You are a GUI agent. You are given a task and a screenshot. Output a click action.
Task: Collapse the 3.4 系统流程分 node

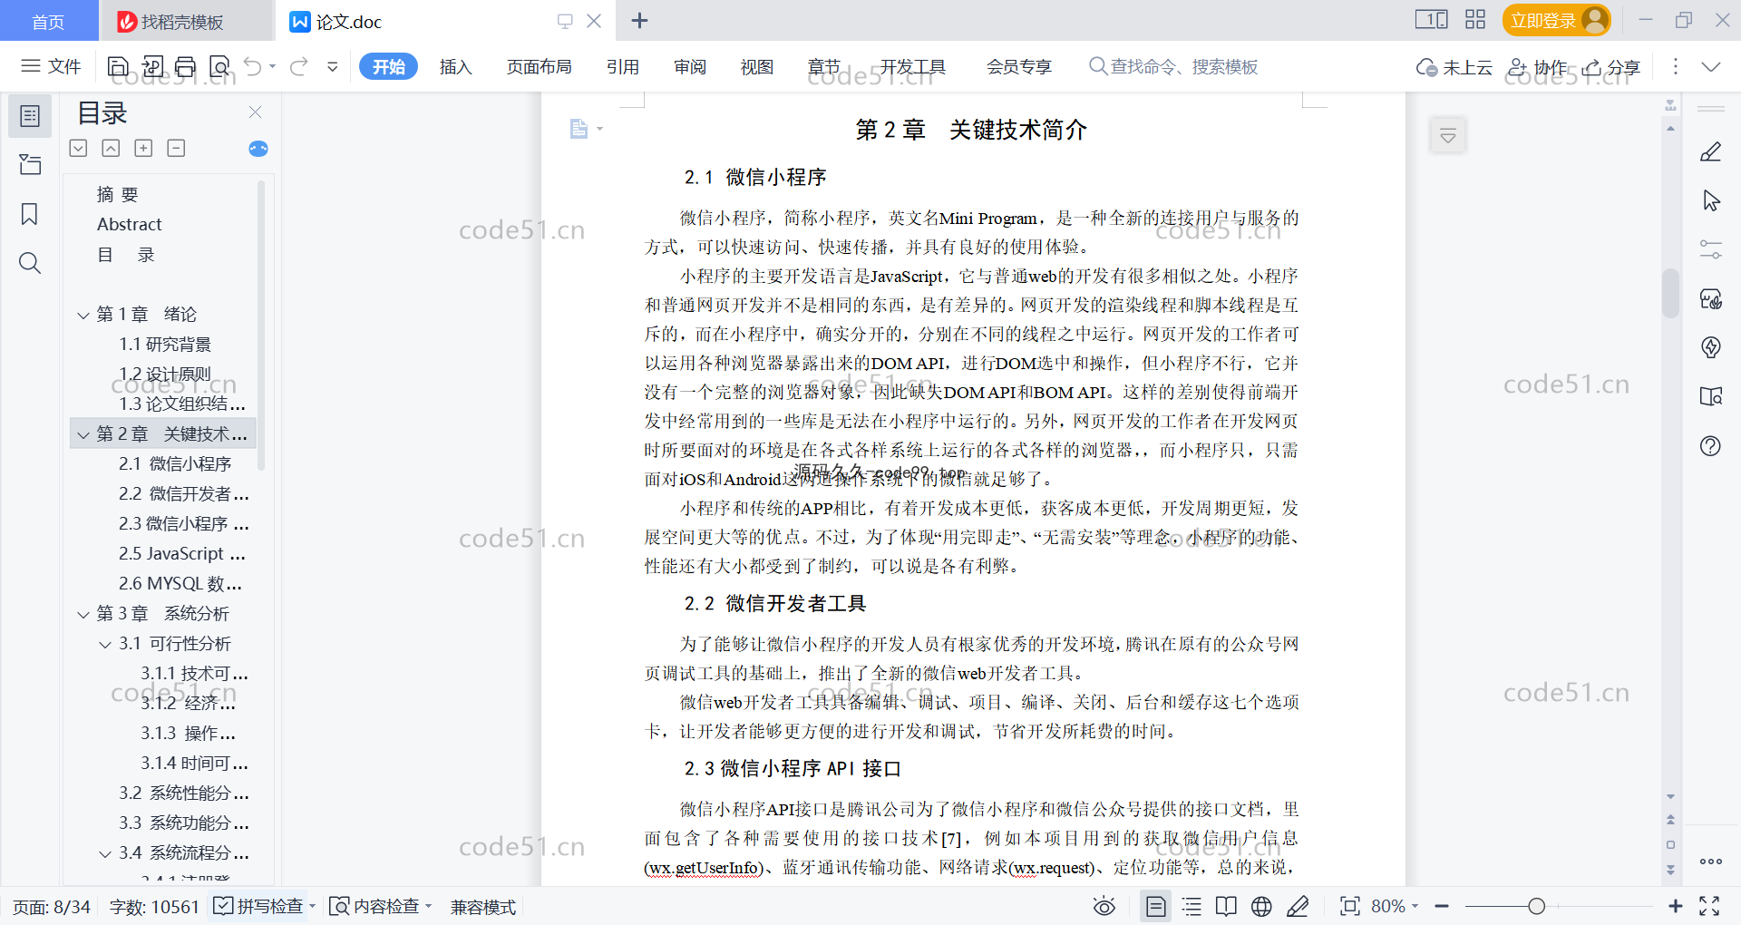click(x=105, y=853)
